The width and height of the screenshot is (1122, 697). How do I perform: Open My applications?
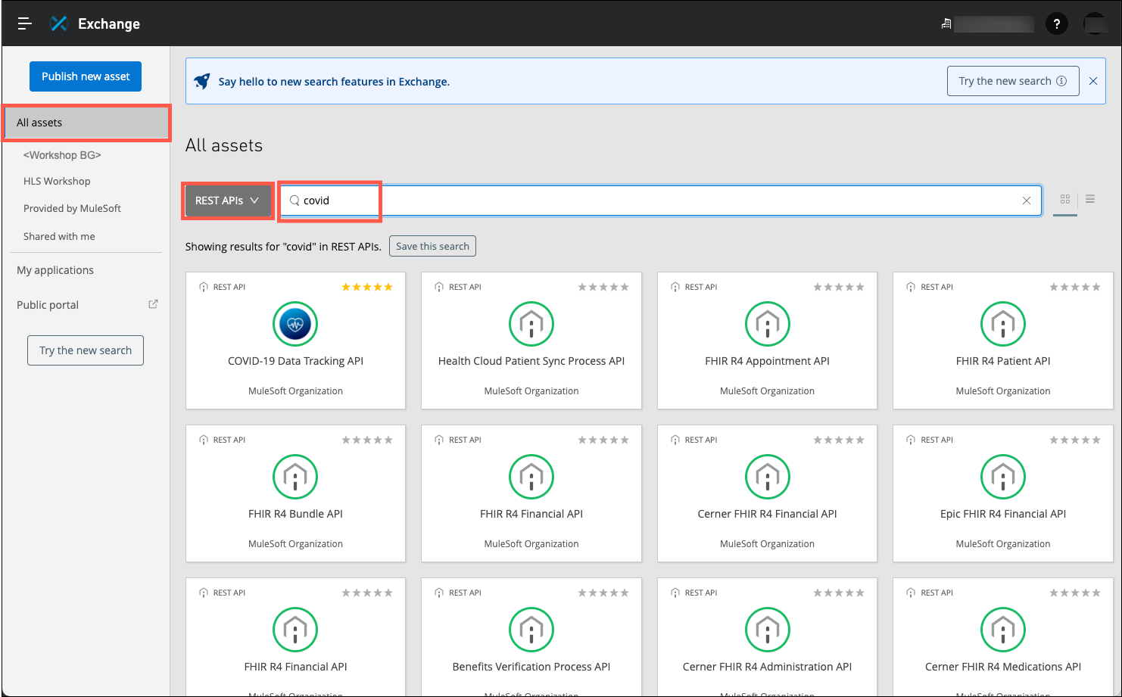pyautogui.click(x=55, y=270)
